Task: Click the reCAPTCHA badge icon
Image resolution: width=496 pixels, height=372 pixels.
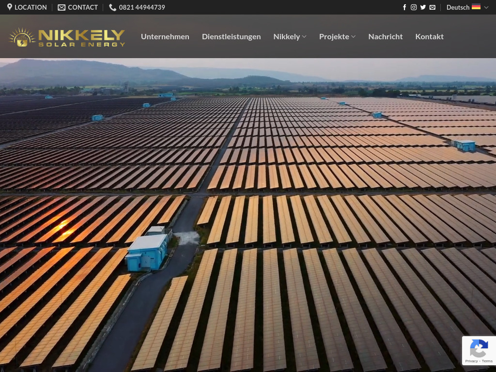Action: (479, 348)
